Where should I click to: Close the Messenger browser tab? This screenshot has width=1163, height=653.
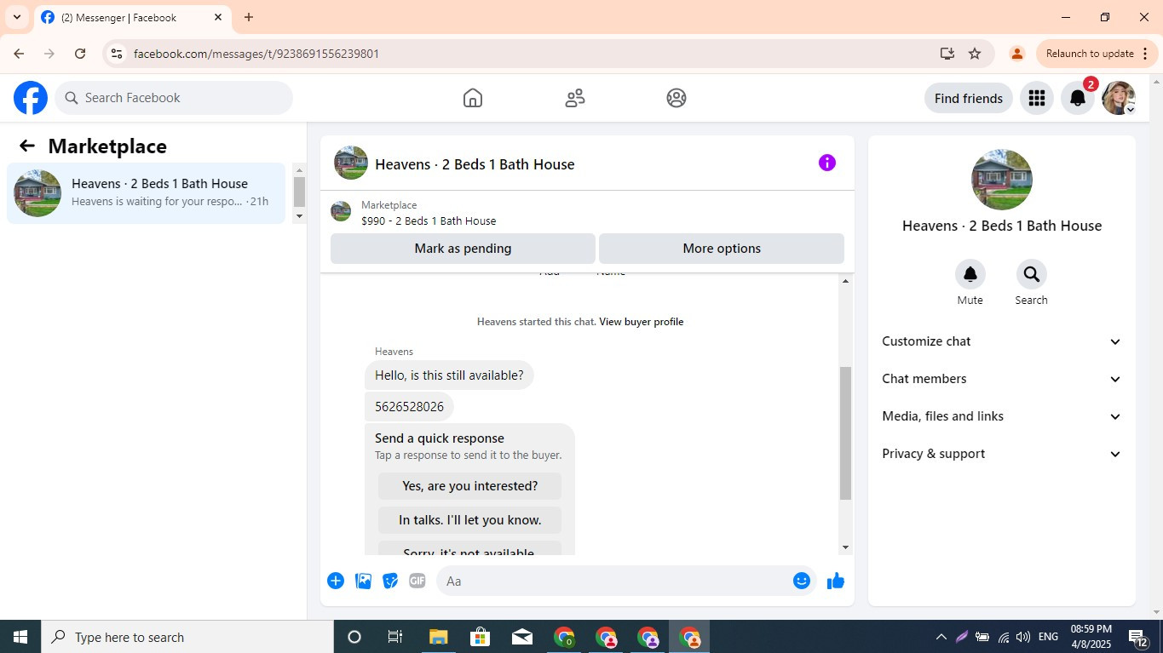point(218,17)
